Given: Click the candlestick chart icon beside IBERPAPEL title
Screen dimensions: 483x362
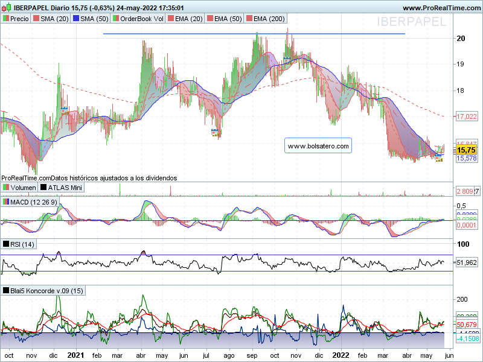Looking at the screenshot, I should pyautogui.click(x=6, y=7).
